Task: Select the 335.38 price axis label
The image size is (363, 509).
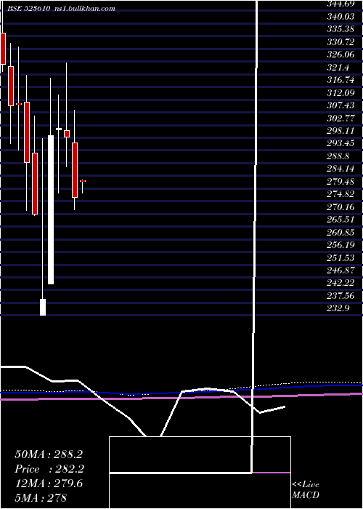Action: [340, 29]
